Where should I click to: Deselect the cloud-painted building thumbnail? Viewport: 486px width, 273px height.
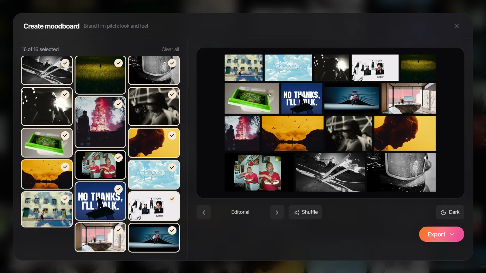coord(65,199)
